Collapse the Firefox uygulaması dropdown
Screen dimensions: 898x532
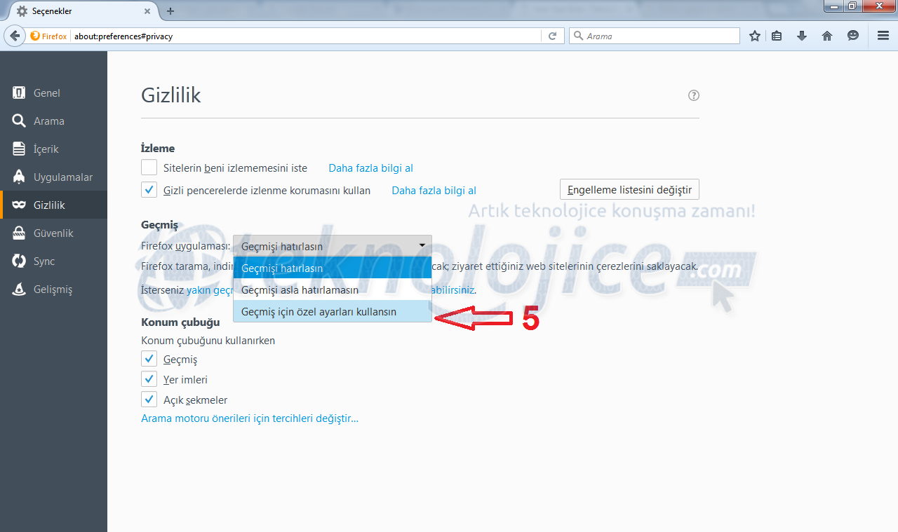[333, 246]
